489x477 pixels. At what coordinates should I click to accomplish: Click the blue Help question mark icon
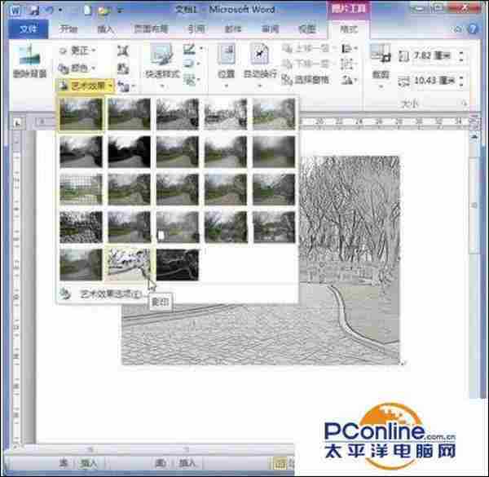[x=473, y=29]
